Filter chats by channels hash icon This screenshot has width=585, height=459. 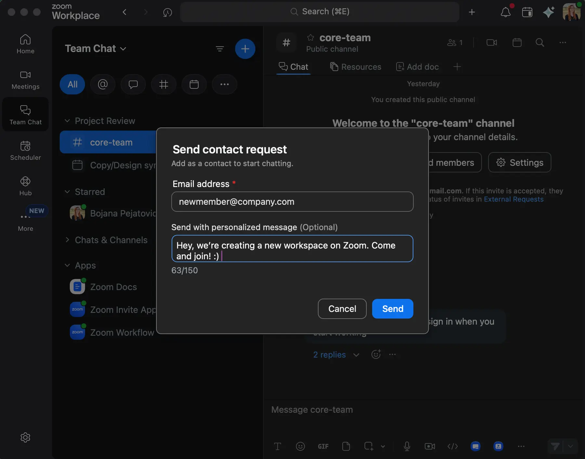tap(163, 84)
